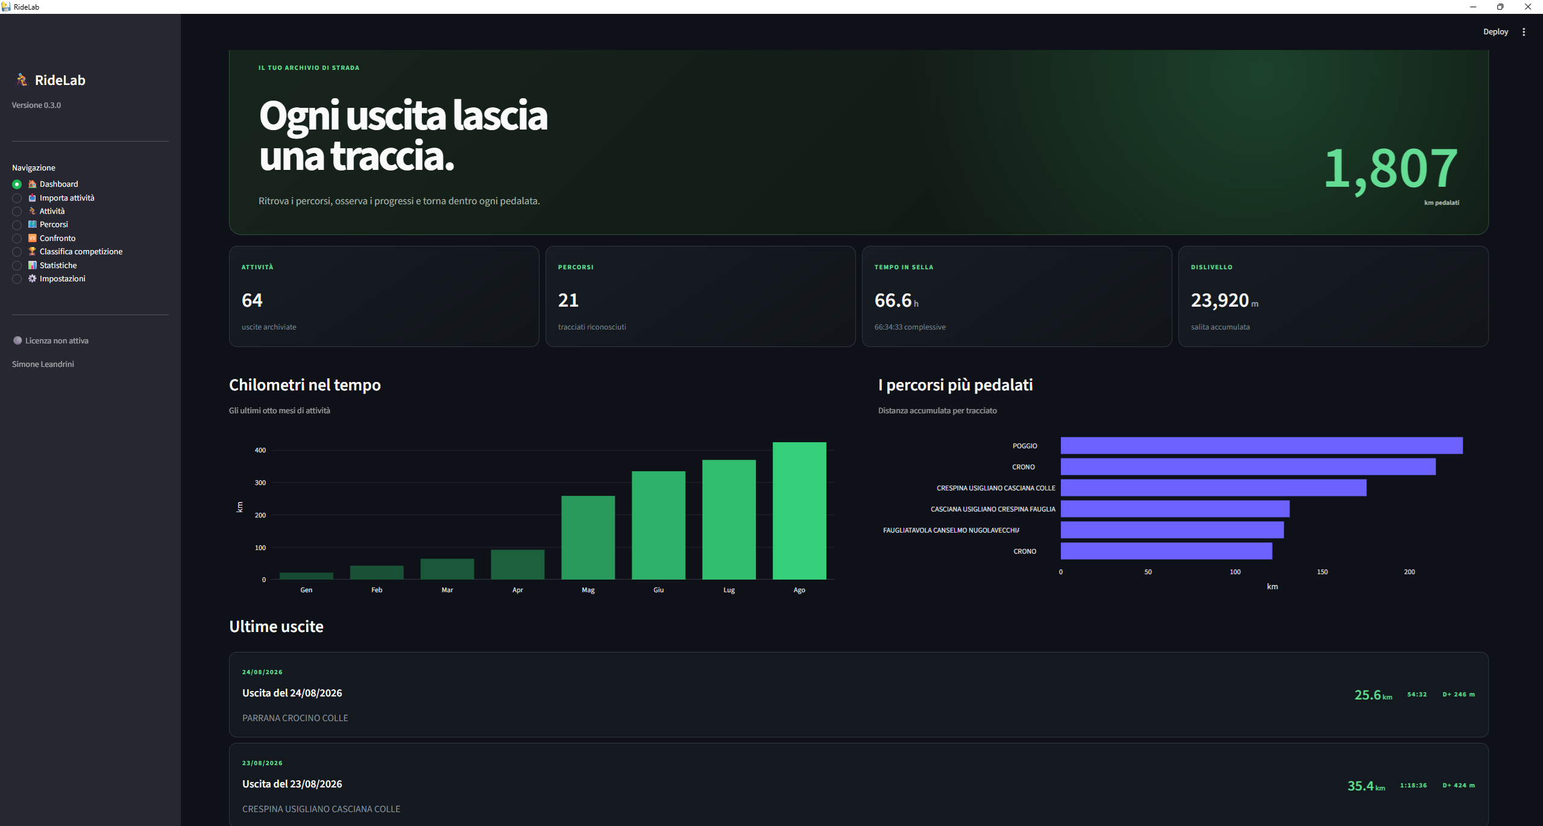Click the Dashboard house icon

pos(33,184)
